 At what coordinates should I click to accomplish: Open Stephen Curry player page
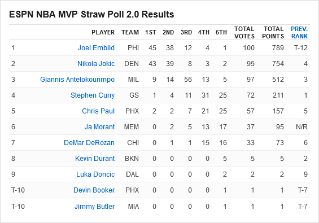(x=93, y=95)
